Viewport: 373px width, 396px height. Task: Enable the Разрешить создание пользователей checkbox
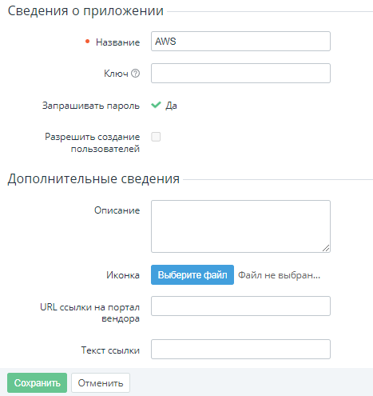(x=156, y=137)
